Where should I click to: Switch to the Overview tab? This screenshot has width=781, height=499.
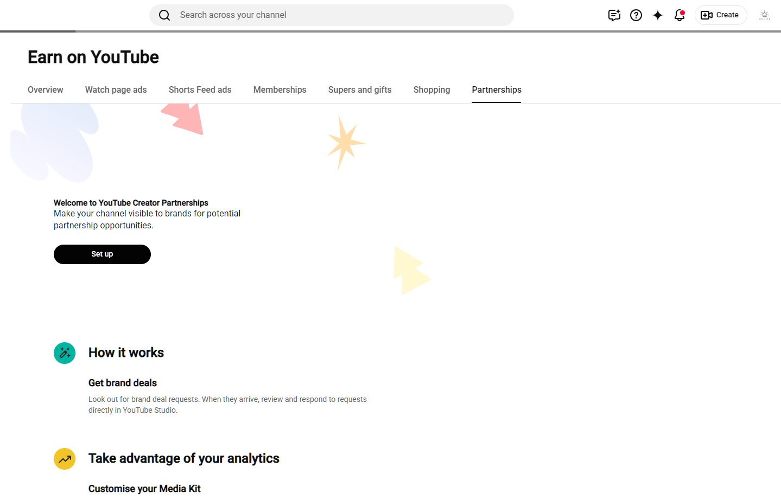point(46,90)
